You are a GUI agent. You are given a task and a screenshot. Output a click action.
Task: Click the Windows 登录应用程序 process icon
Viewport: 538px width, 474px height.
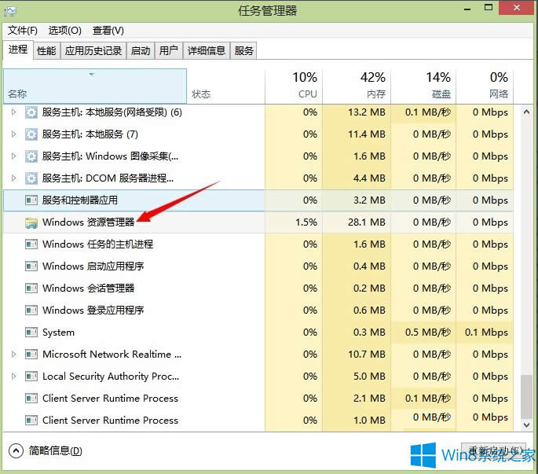(x=31, y=310)
